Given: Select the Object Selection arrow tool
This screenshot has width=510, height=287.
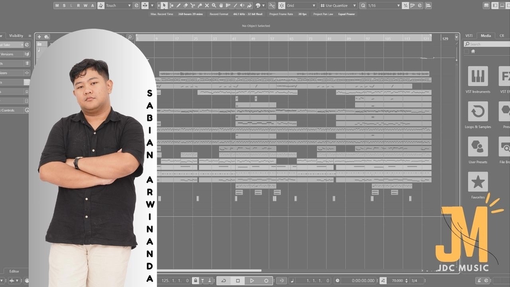Looking at the screenshot, I should click(164, 5).
